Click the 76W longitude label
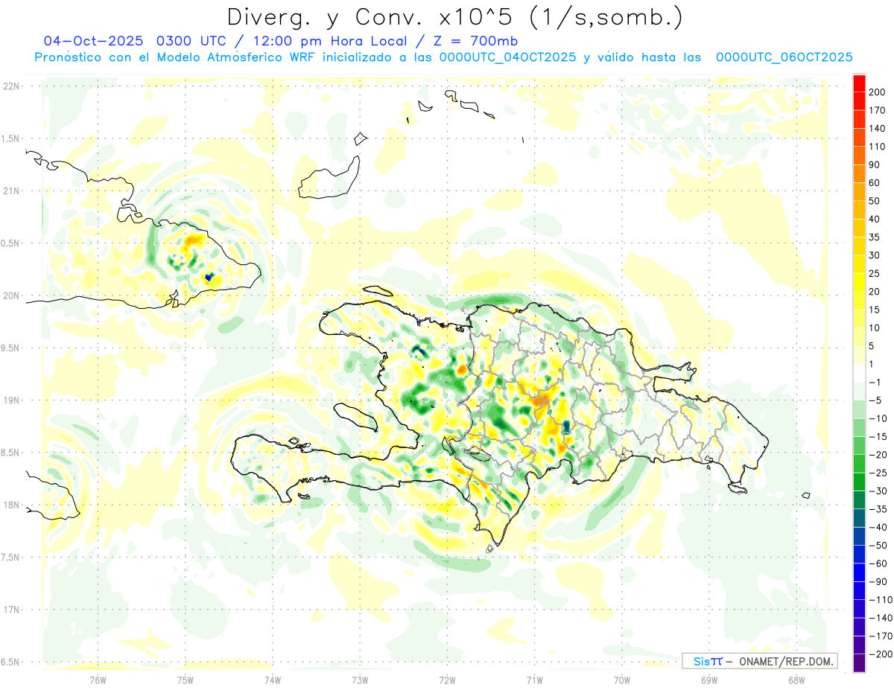The width and height of the screenshot is (894, 690). click(x=98, y=680)
